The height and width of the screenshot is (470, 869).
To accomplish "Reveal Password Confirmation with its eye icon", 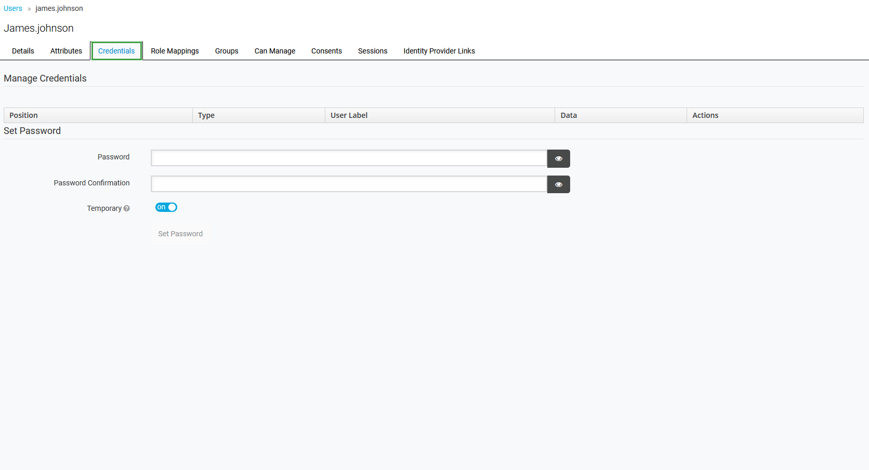I will tap(558, 185).
